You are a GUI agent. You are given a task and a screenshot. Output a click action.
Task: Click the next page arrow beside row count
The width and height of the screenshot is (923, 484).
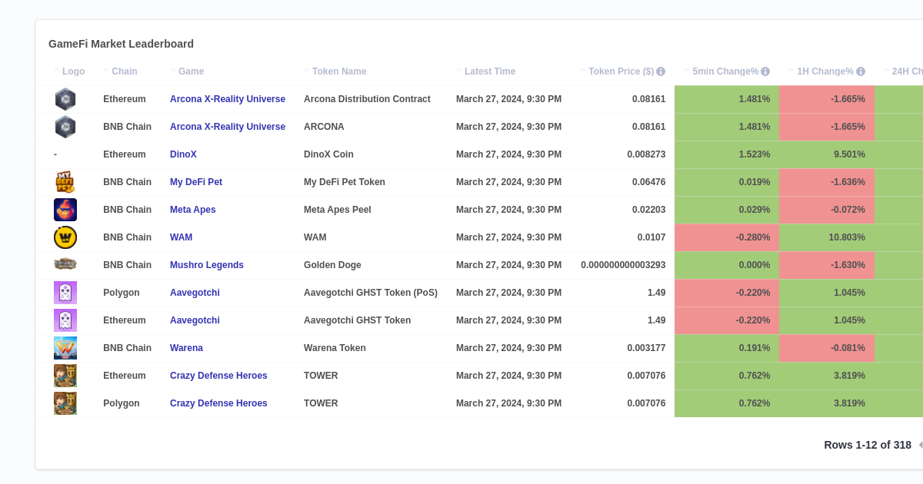point(920,444)
